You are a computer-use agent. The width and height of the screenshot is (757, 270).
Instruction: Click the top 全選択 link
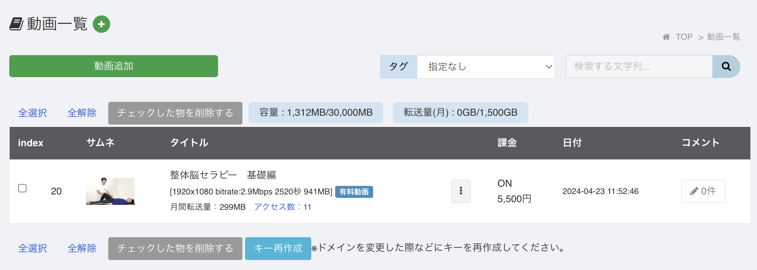pos(32,113)
